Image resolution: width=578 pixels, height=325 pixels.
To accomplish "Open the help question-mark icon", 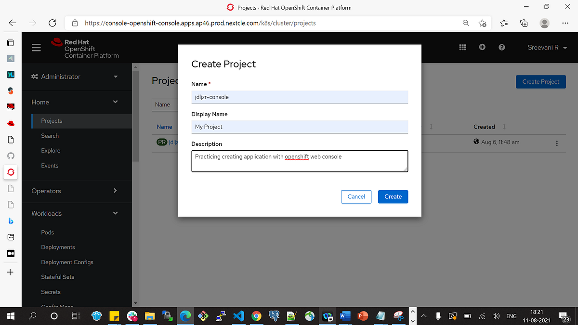I will tap(501, 47).
